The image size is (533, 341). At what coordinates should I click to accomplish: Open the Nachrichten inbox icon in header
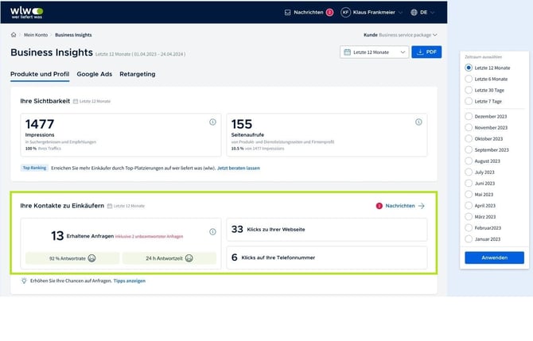pos(287,13)
